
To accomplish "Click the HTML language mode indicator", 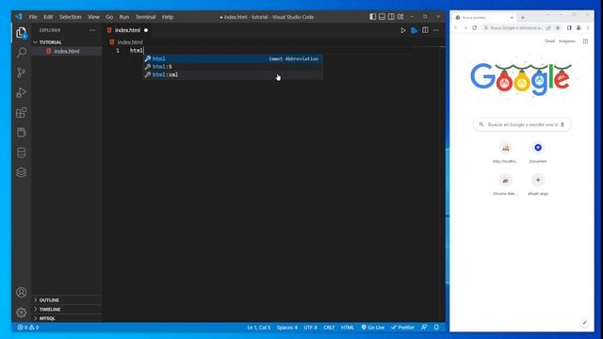I will 348,328.
